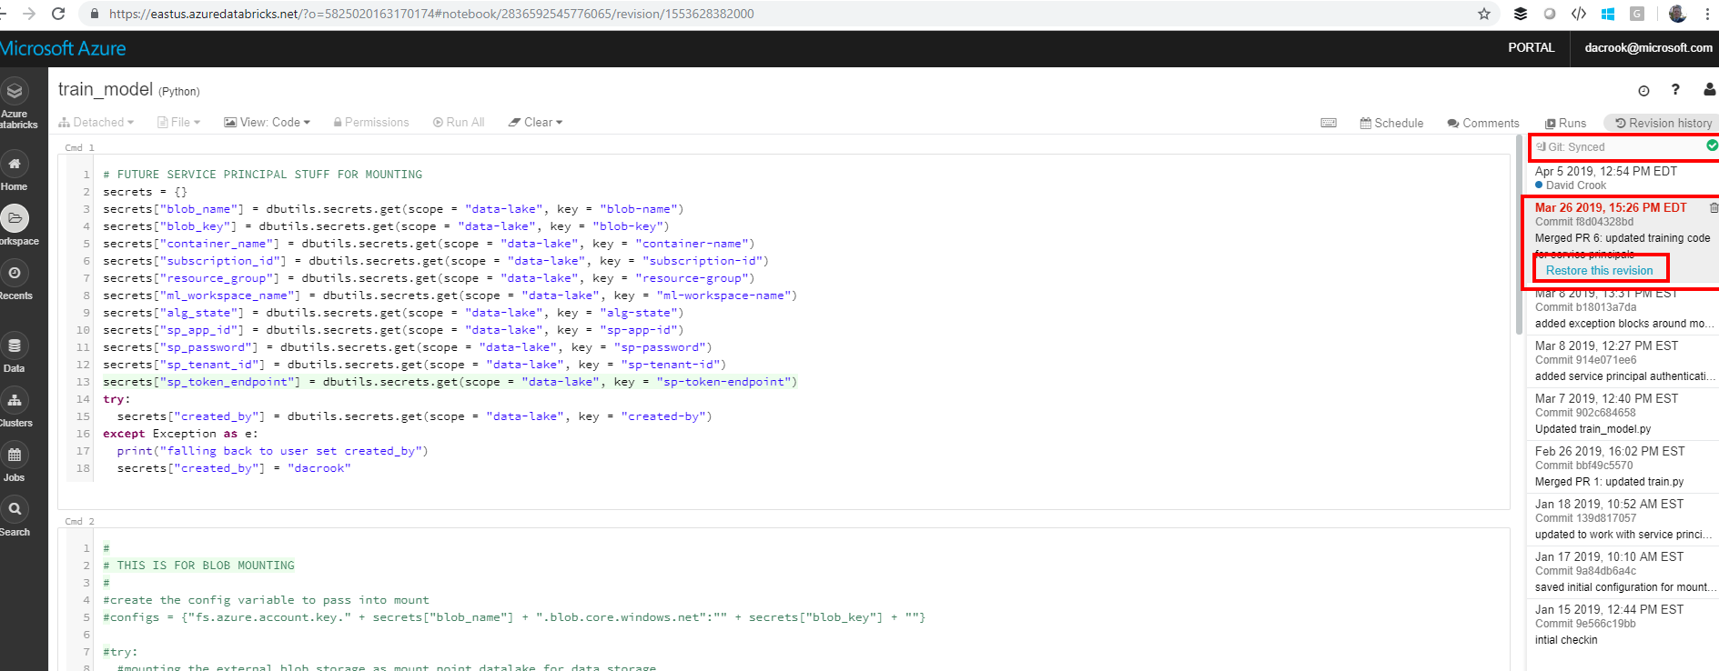1719x671 pixels.
Task: Click browser address bar URL
Action: tap(431, 14)
